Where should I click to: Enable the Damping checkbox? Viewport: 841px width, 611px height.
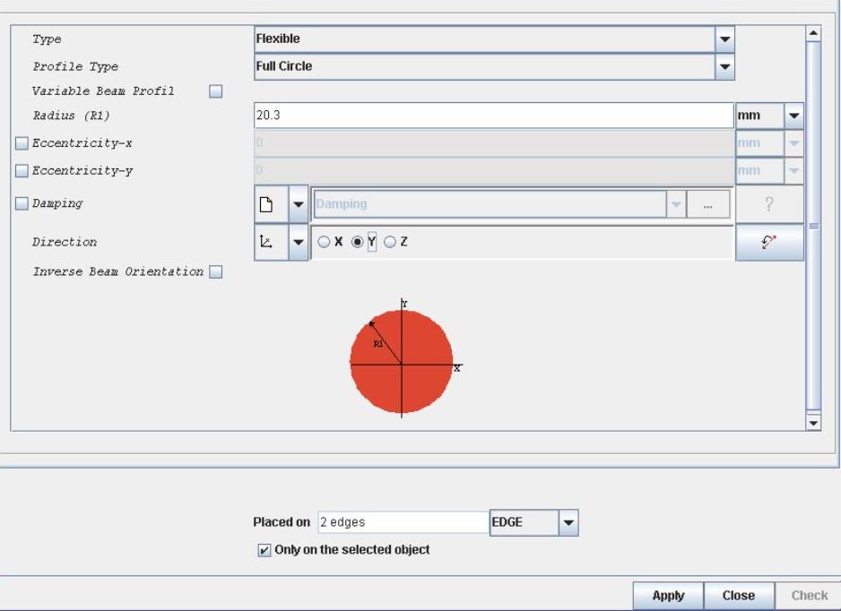22,204
